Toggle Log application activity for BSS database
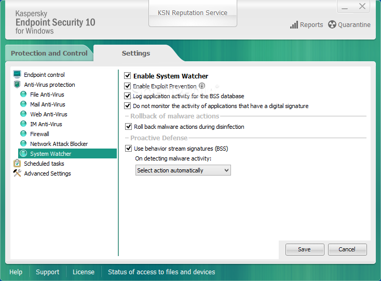Viewport: 381px width, 281px height. tap(127, 96)
